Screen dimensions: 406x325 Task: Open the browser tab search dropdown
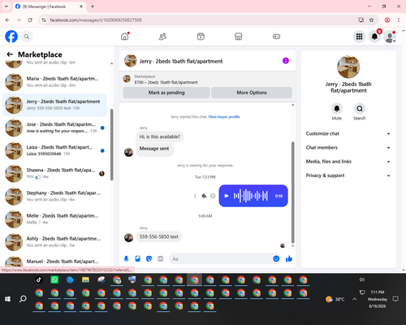pos(6,6)
